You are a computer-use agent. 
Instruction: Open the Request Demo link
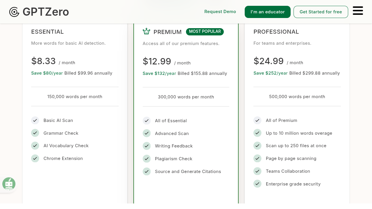tap(220, 12)
